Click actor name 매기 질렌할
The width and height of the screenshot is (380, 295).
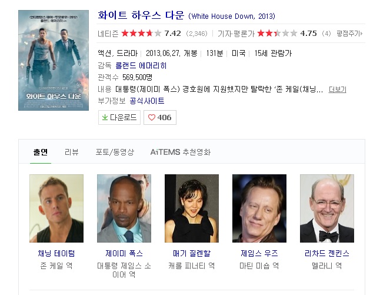[192, 254]
